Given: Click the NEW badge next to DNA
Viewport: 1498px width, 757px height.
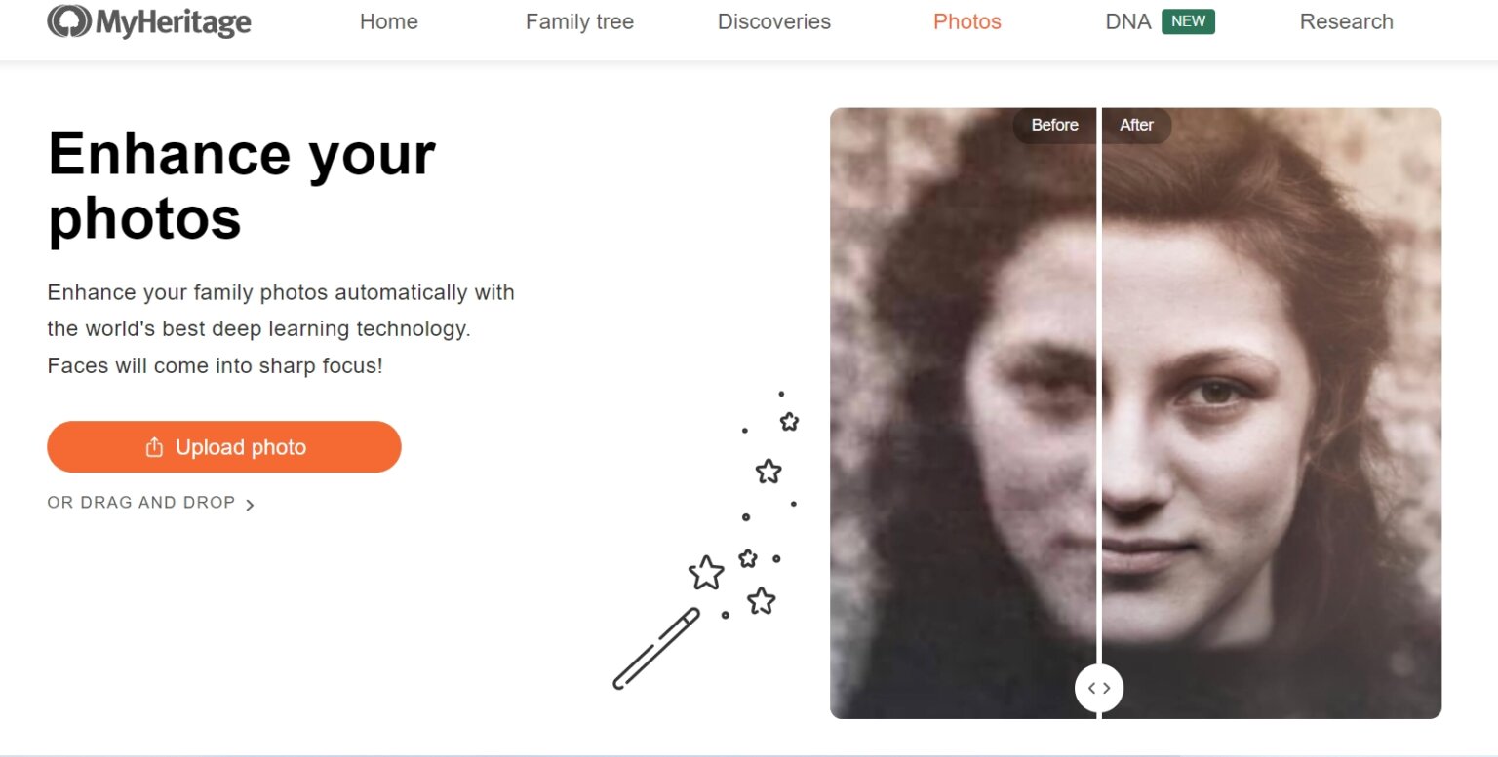Looking at the screenshot, I should 1189,20.
